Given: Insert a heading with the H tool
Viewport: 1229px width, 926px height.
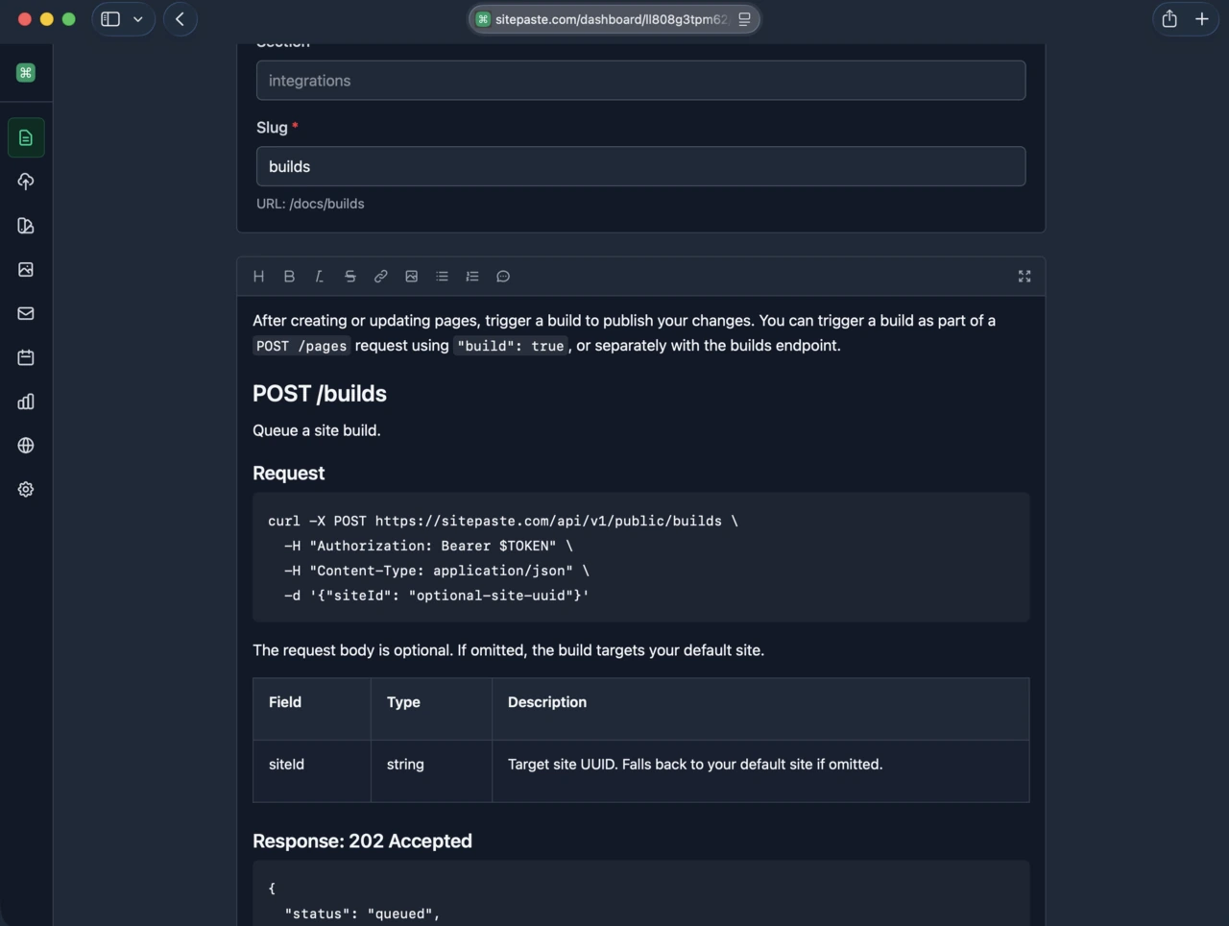Looking at the screenshot, I should (x=258, y=277).
